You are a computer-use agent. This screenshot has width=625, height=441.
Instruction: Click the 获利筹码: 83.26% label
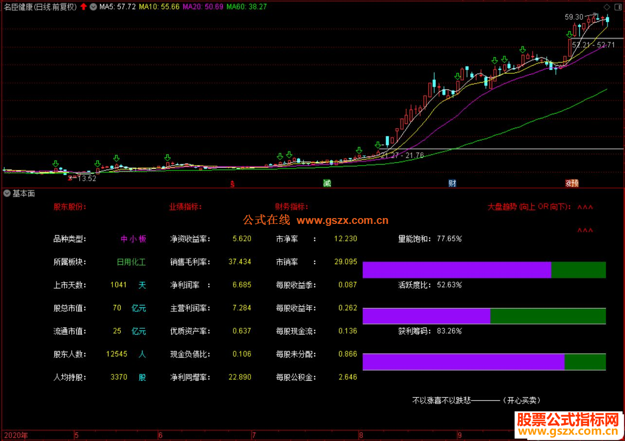tap(430, 331)
